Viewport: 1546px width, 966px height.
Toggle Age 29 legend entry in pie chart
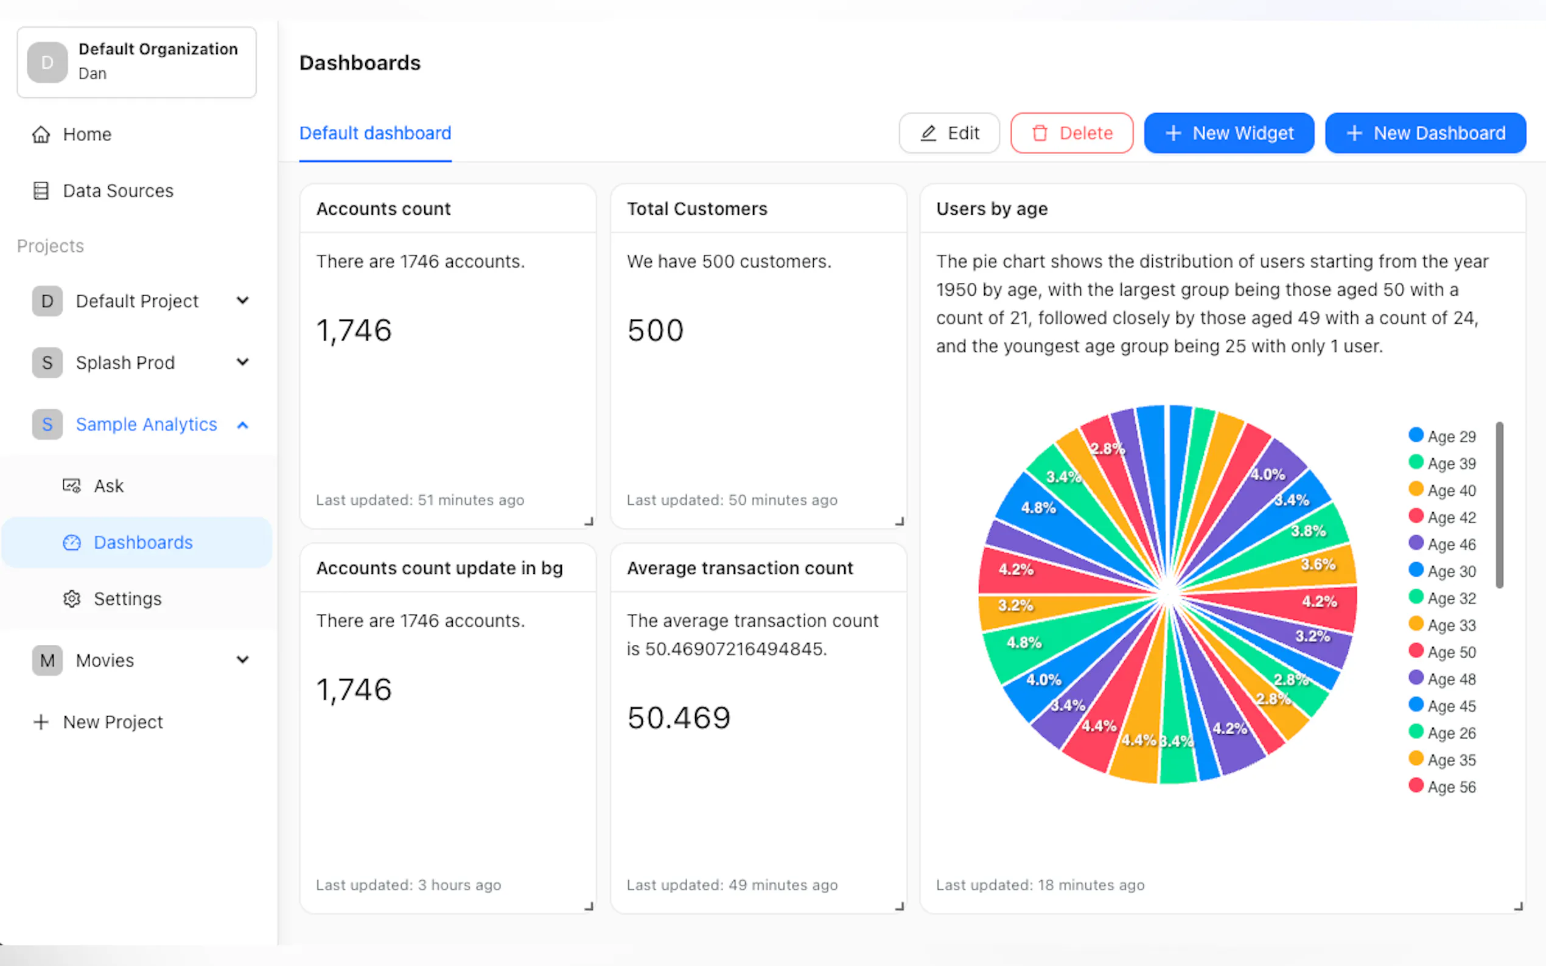pos(1442,436)
